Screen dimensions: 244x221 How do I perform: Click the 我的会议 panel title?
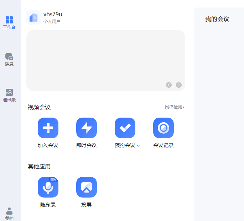(x=217, y=19)
